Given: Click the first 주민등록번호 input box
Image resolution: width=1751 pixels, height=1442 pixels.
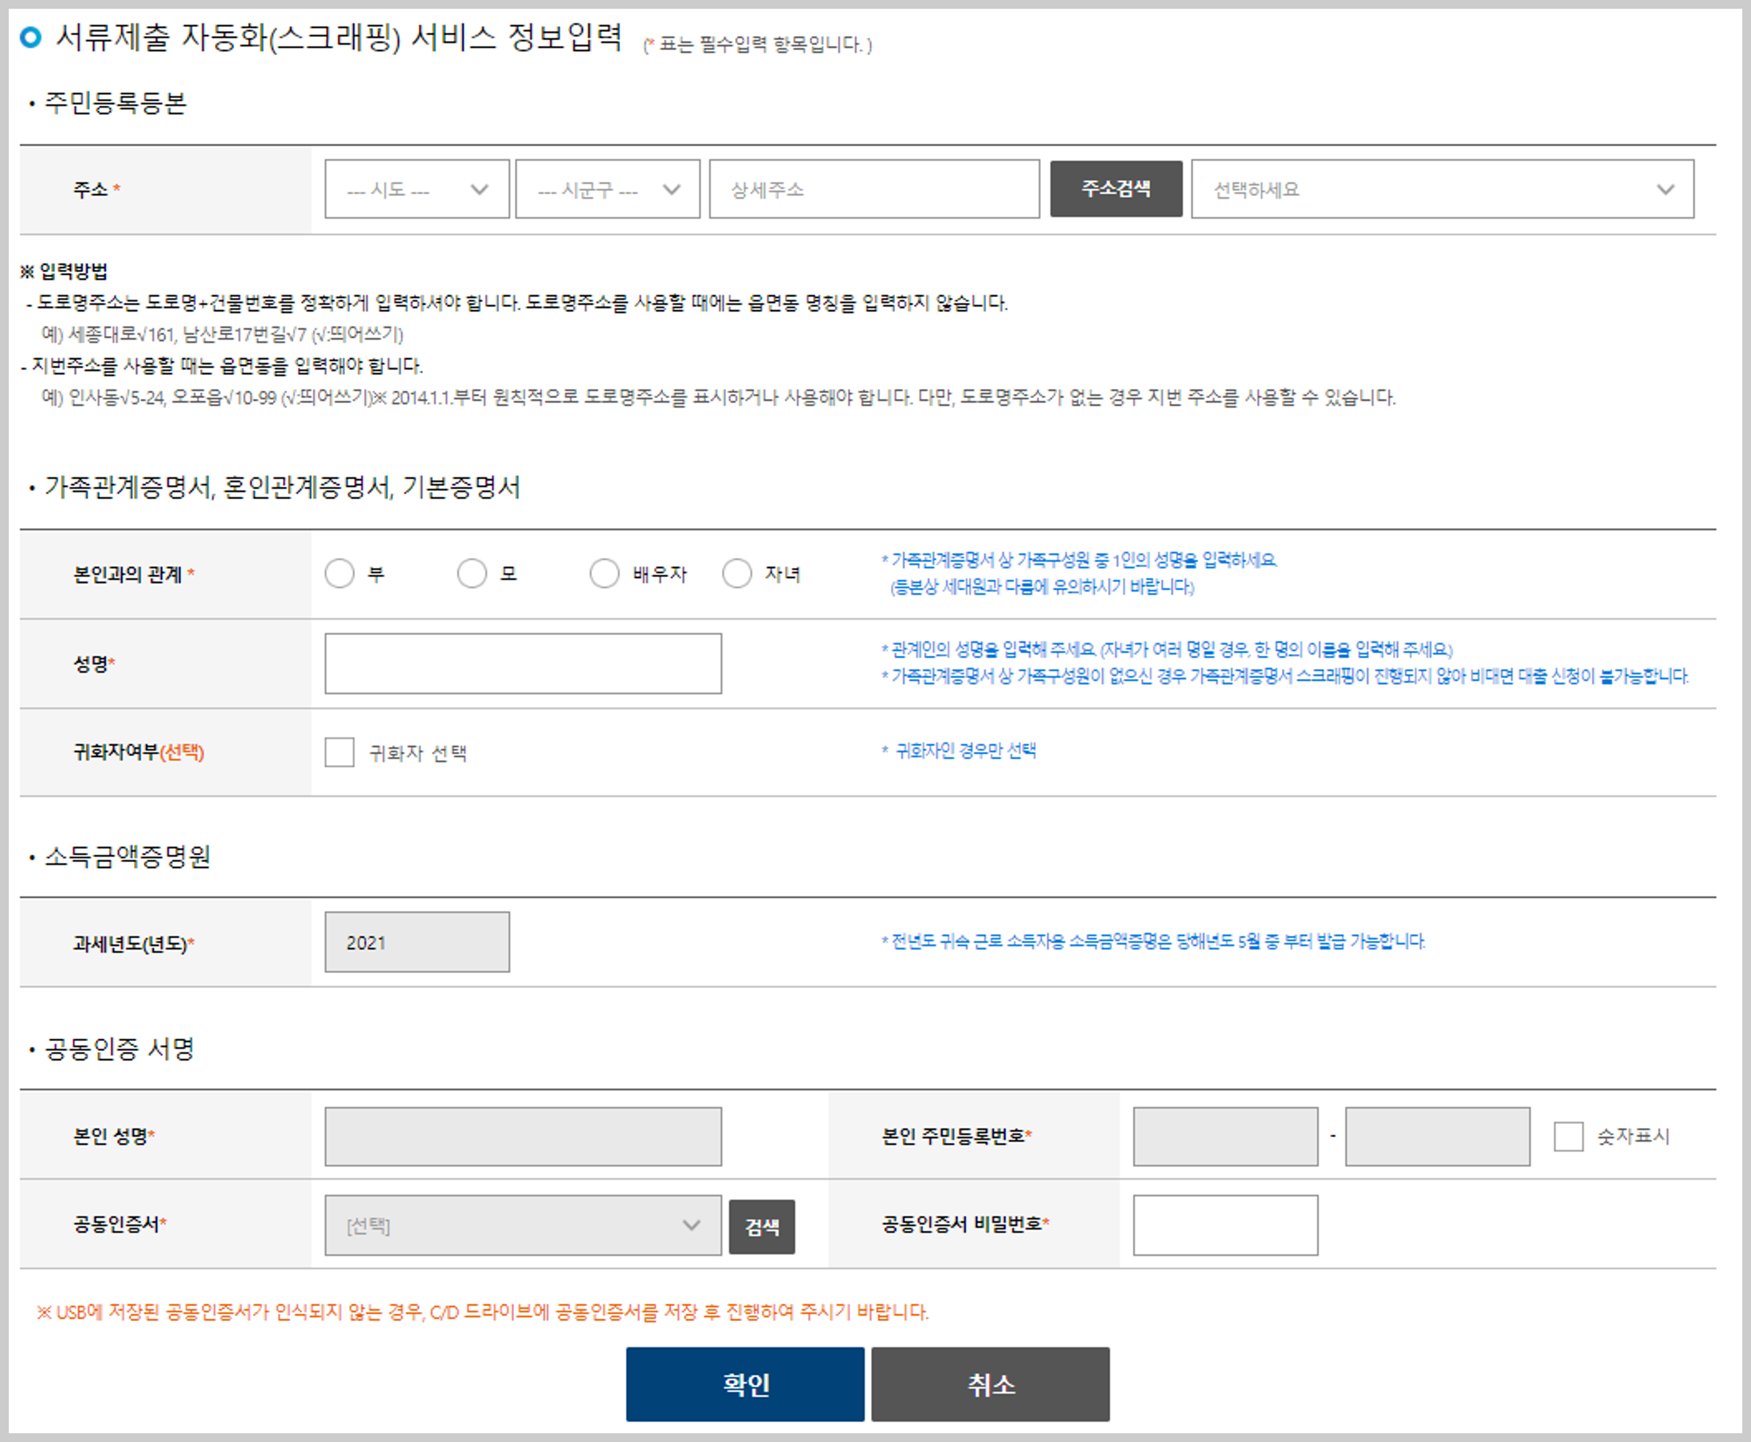Looking at the screenshot, I should 1225,1136.
